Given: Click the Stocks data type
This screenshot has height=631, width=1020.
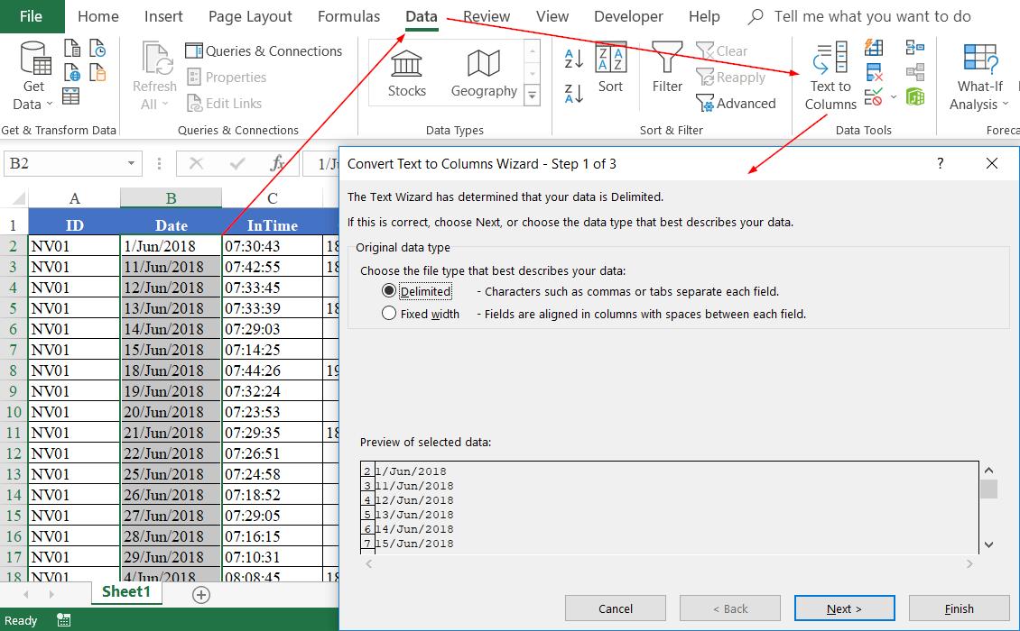Looking at the screenshot, I should pos(406,74).
